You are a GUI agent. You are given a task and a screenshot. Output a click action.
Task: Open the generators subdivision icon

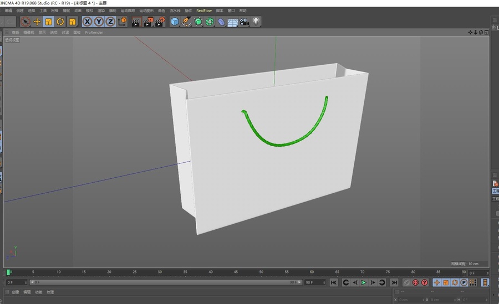coord(198,22)
